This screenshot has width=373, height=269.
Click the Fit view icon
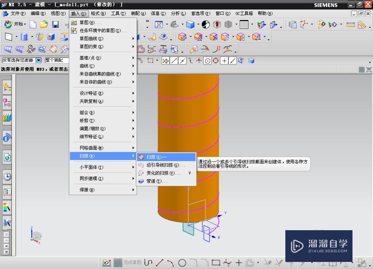(159, 24)
